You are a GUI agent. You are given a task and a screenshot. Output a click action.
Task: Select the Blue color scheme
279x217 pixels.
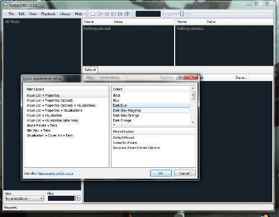(x=151, y=101)
